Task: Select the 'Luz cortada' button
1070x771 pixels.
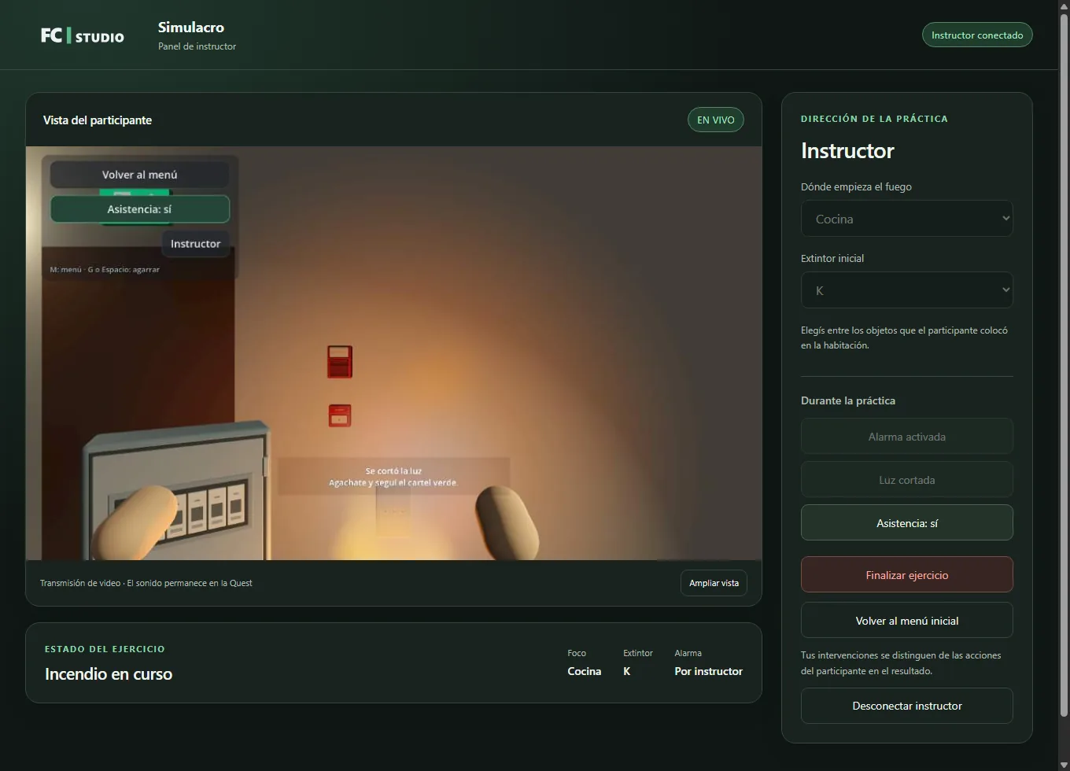Action: [x=906, y=480]
